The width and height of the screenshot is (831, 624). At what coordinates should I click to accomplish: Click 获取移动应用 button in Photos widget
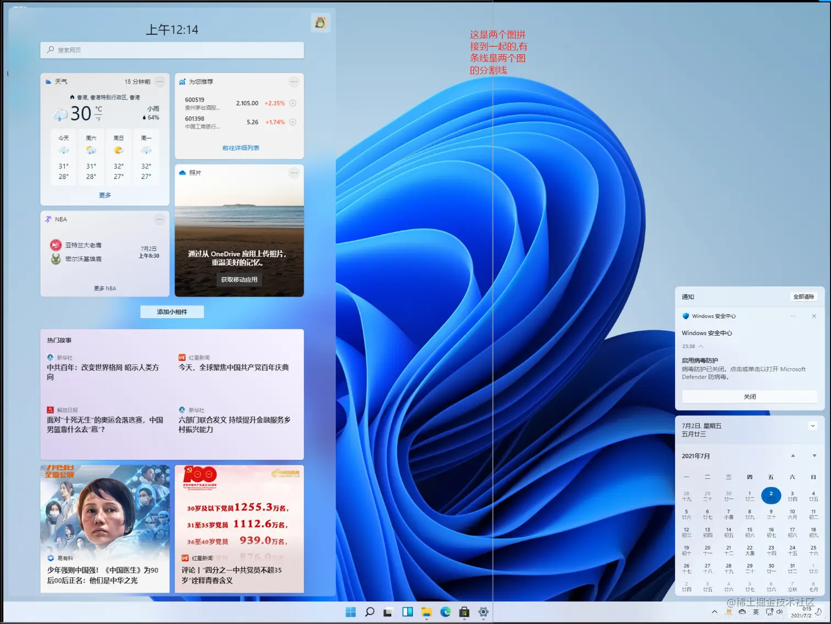click(239, 280)
